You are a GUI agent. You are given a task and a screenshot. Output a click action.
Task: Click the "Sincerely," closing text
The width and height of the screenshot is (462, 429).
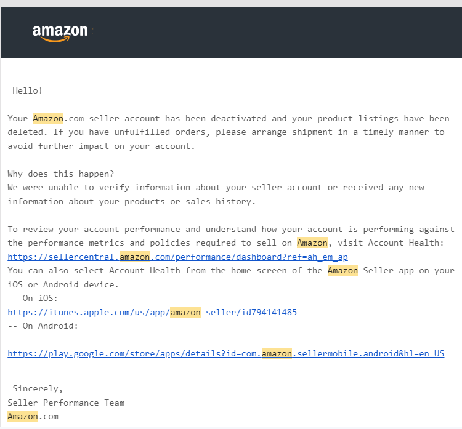coord(38,388)
